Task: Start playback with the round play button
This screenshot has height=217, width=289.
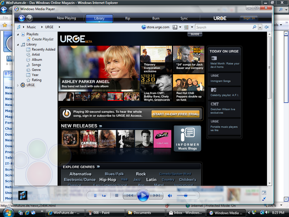Action: [143, 195]
